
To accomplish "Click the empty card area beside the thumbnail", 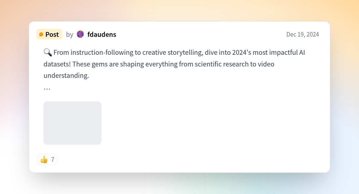I will (x=209, y=123).
